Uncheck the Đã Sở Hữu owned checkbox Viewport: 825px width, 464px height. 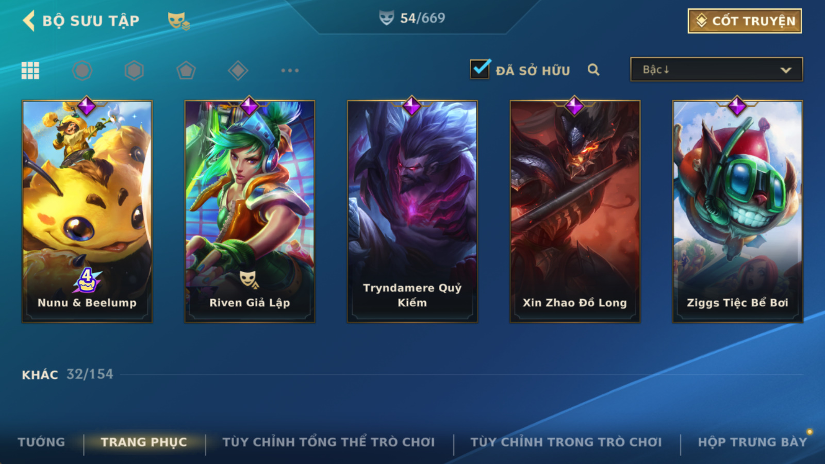tap(480, 69)
